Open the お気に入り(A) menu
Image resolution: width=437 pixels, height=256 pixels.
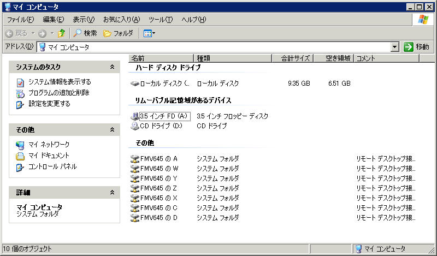(x=121, y=20)
